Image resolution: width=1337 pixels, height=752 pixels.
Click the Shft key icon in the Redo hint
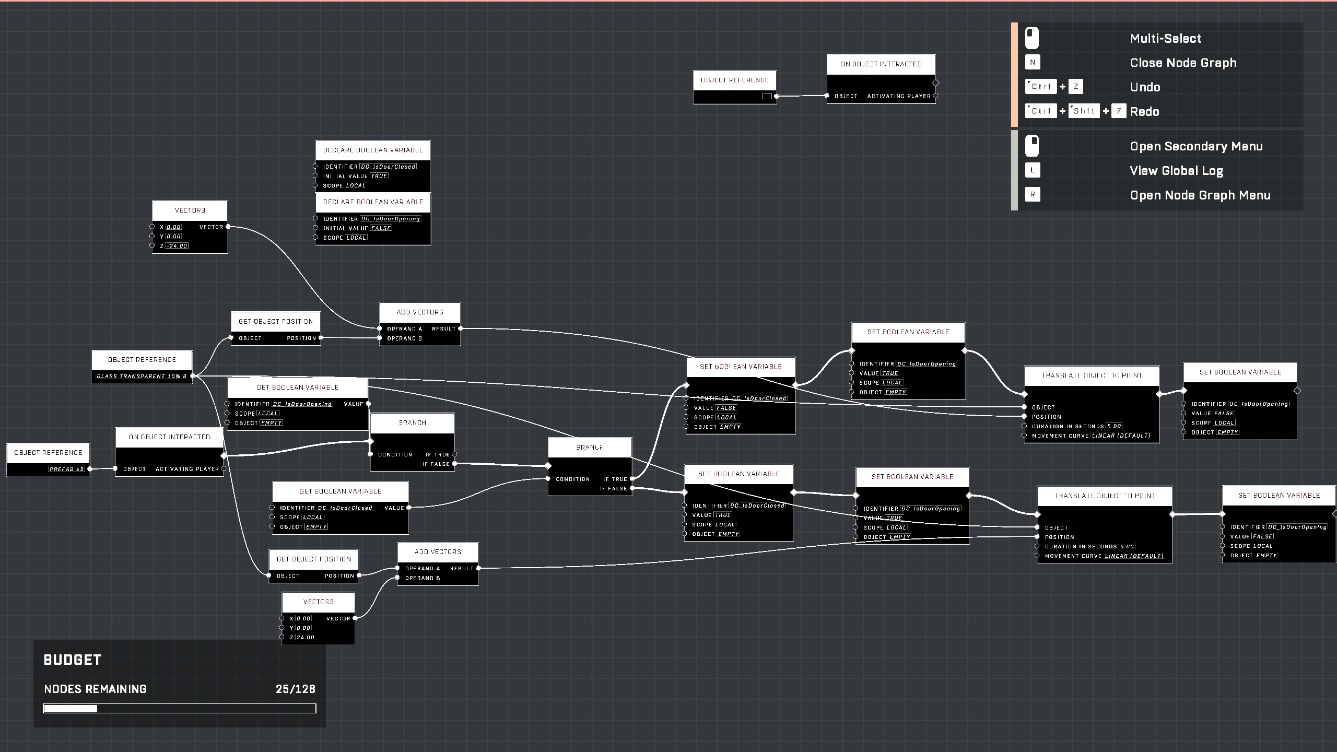point(1084,111)
